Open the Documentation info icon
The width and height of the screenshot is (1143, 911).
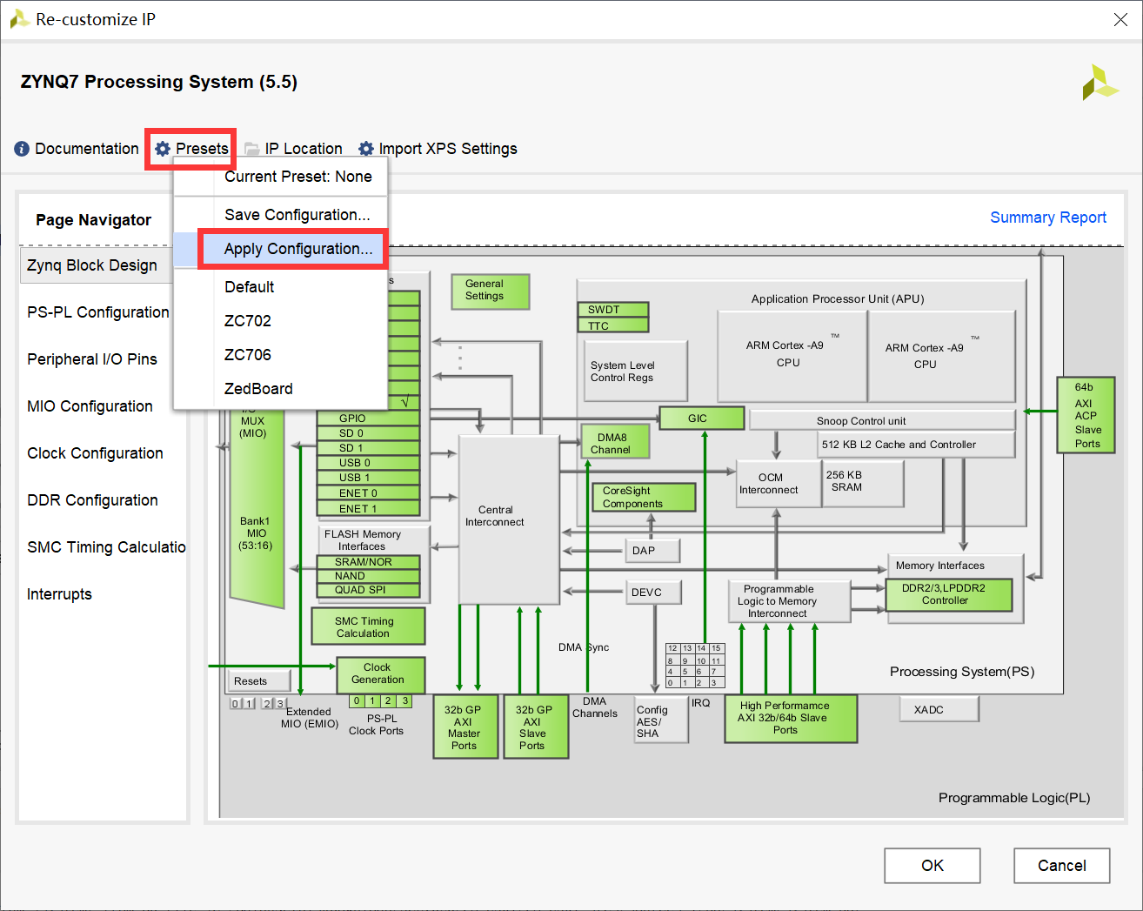point(22,149)
